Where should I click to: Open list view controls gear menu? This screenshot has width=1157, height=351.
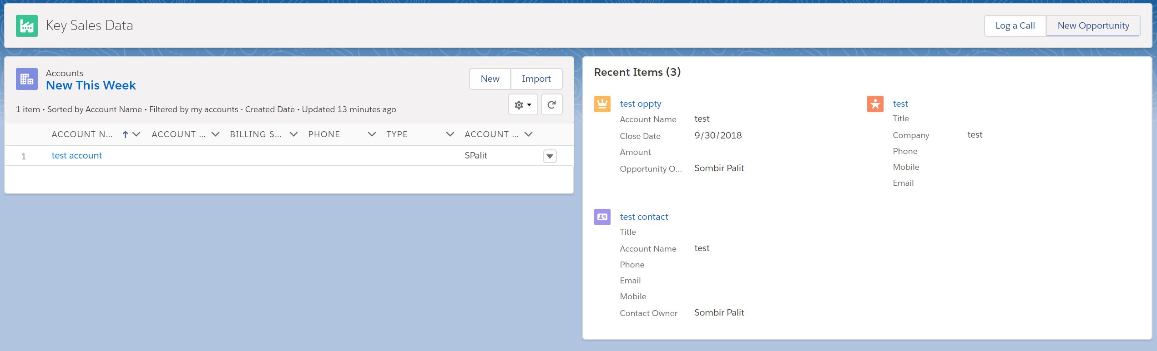click(523, 105)
